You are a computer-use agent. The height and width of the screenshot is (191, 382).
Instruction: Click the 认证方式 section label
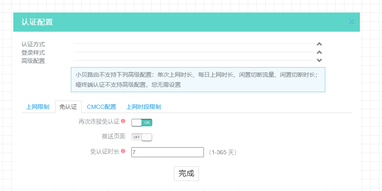(x=33, y=44)
